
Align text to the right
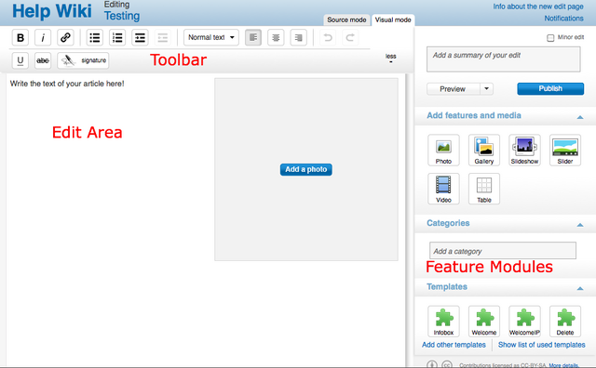click(x=298, y=37)
